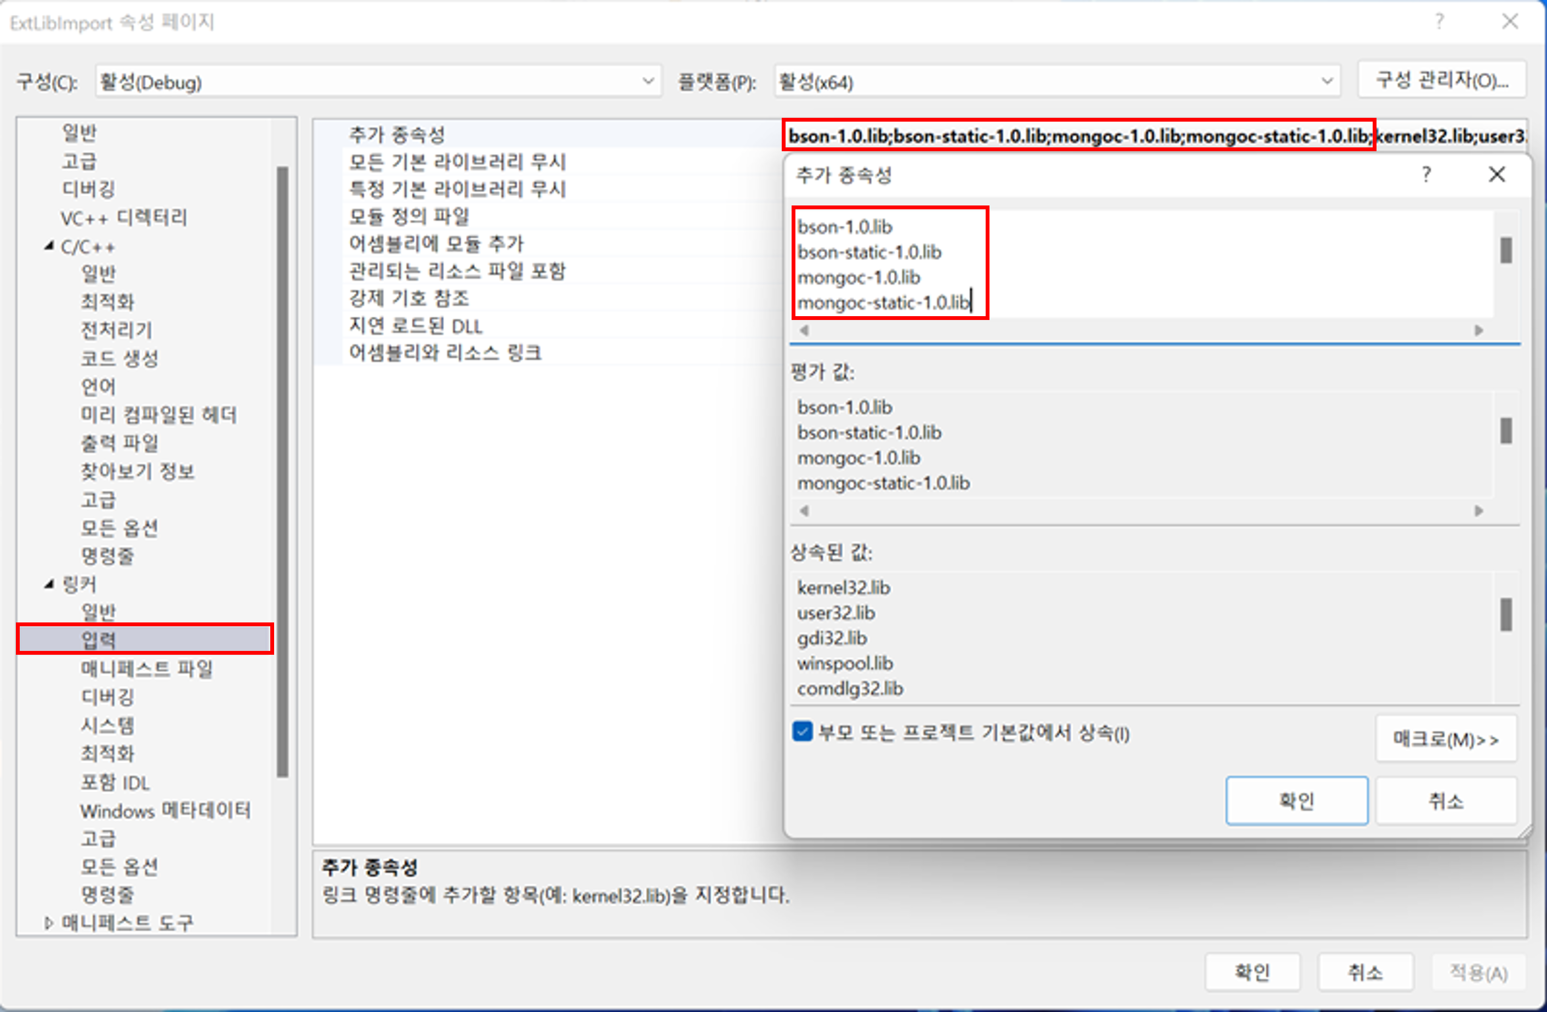Click the help question mark in 추가 종속성 dialog
Screen dimensions: 1547x1012
click(x=1425, y=174)
